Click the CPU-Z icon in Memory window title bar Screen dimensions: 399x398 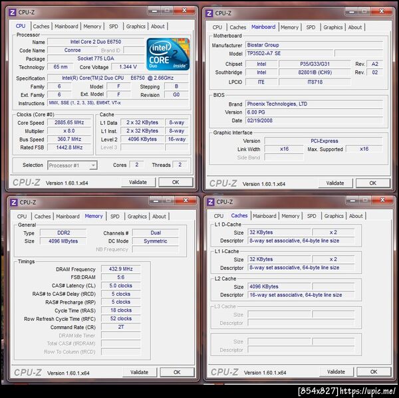pyautogui.click(x=13, y=203)
